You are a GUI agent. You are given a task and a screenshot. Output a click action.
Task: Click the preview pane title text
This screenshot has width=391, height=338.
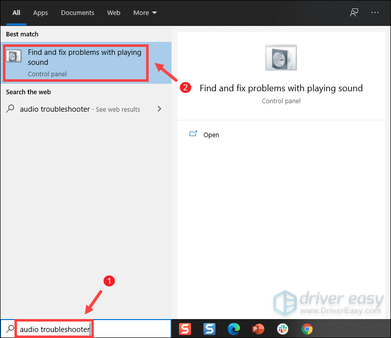[281, 88]
